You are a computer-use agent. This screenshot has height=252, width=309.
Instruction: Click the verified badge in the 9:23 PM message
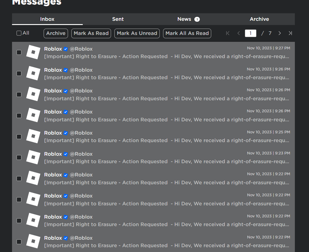pyautogui.click(x=66, y=154)
